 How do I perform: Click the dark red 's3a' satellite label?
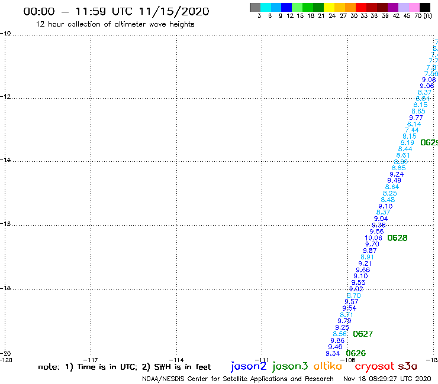click(x=407, y=366)
